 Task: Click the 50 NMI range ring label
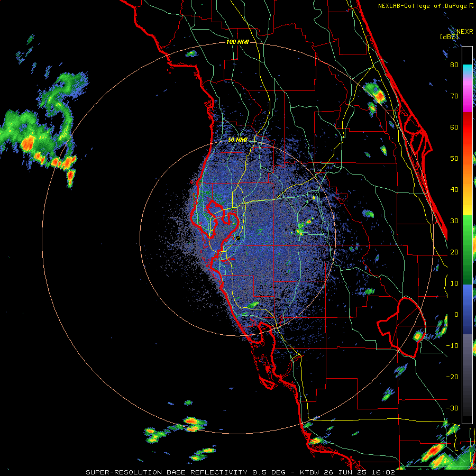click(237, 140)
